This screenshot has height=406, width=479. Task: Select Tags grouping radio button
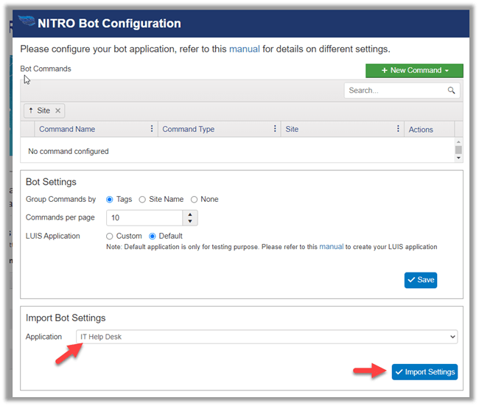point(109,200)
